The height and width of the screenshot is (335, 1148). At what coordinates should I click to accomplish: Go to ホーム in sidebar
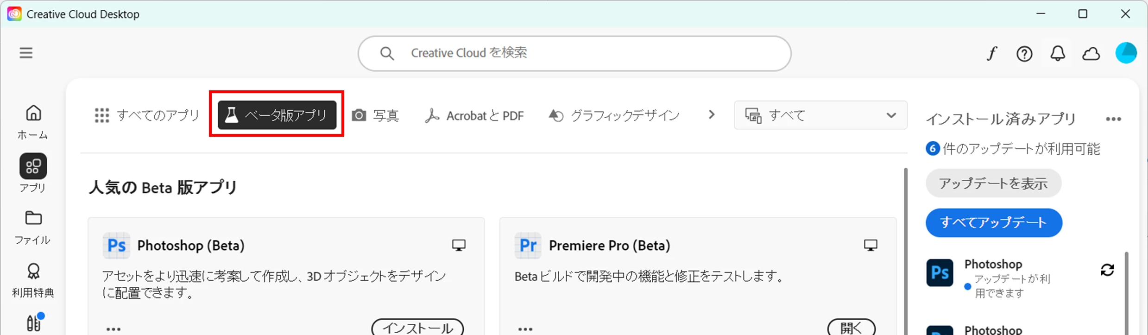pos(33,122)
